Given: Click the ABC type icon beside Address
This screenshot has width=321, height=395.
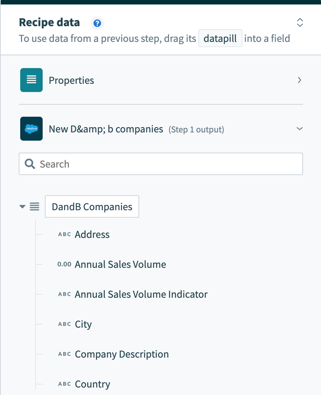Looking at the screenshot, I should (x=64, y=234).
